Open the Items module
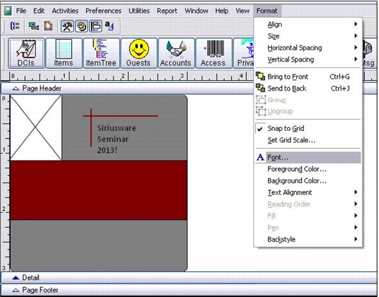379x297 pixels. (63, 53)
